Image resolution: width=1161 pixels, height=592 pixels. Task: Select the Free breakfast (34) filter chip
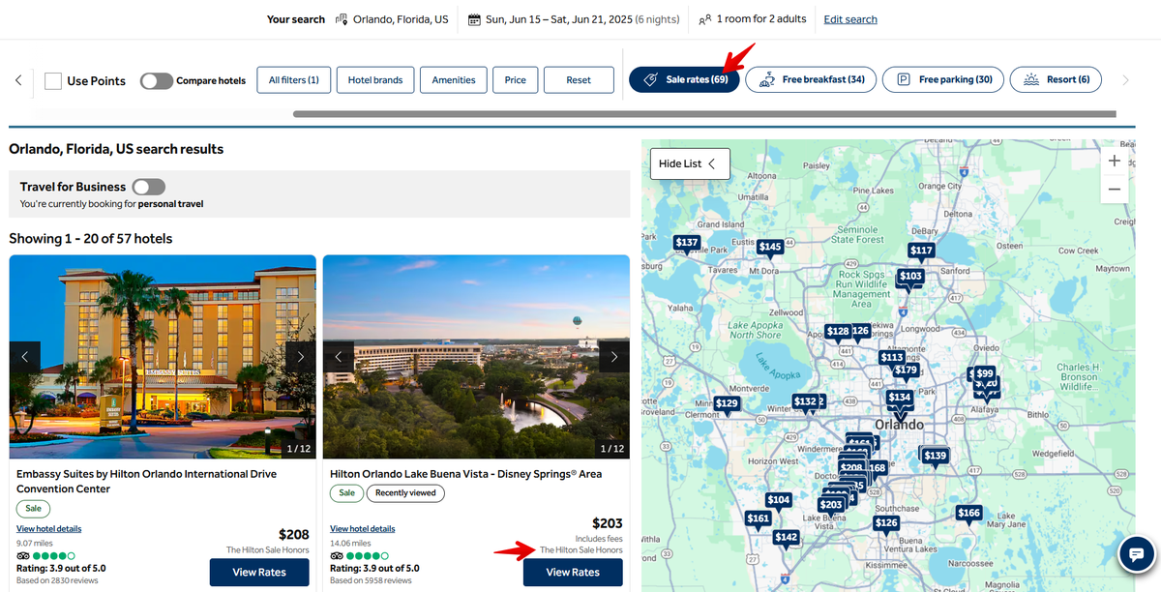(811, 79)
